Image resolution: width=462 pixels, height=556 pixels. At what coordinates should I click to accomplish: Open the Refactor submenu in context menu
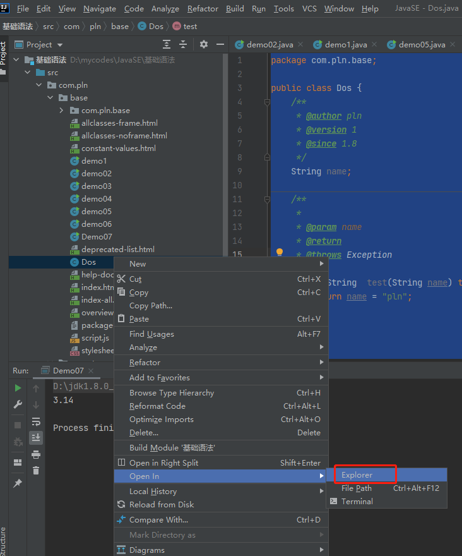pos(221,363)
